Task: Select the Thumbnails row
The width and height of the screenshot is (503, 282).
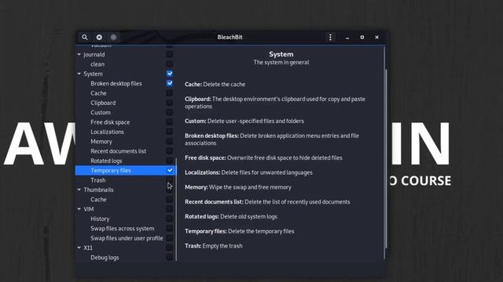Action: point(126,190)
